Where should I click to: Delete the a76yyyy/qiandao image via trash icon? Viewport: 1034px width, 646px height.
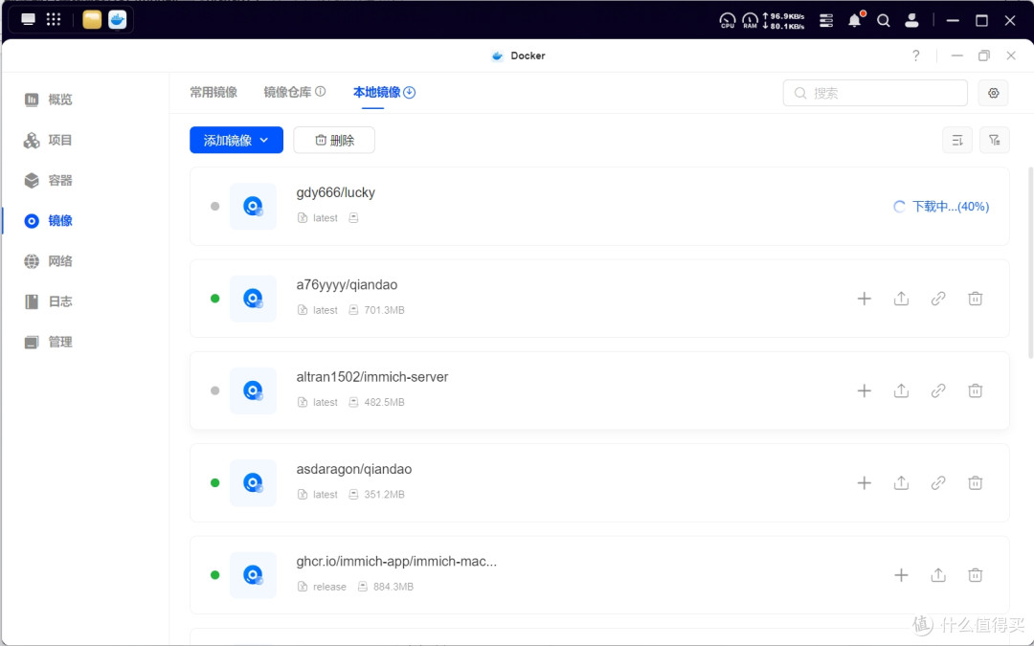click(x=975, y=299)
